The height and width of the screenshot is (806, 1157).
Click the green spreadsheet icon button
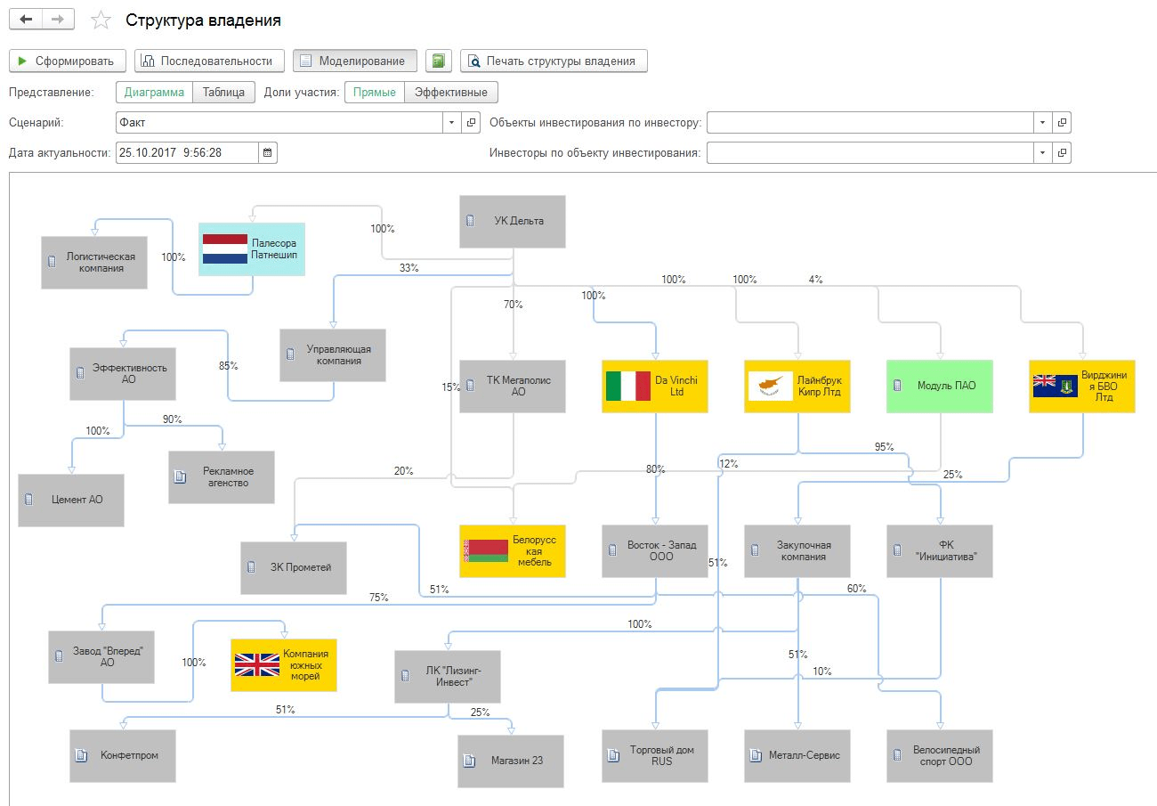[x=438, y=61]
